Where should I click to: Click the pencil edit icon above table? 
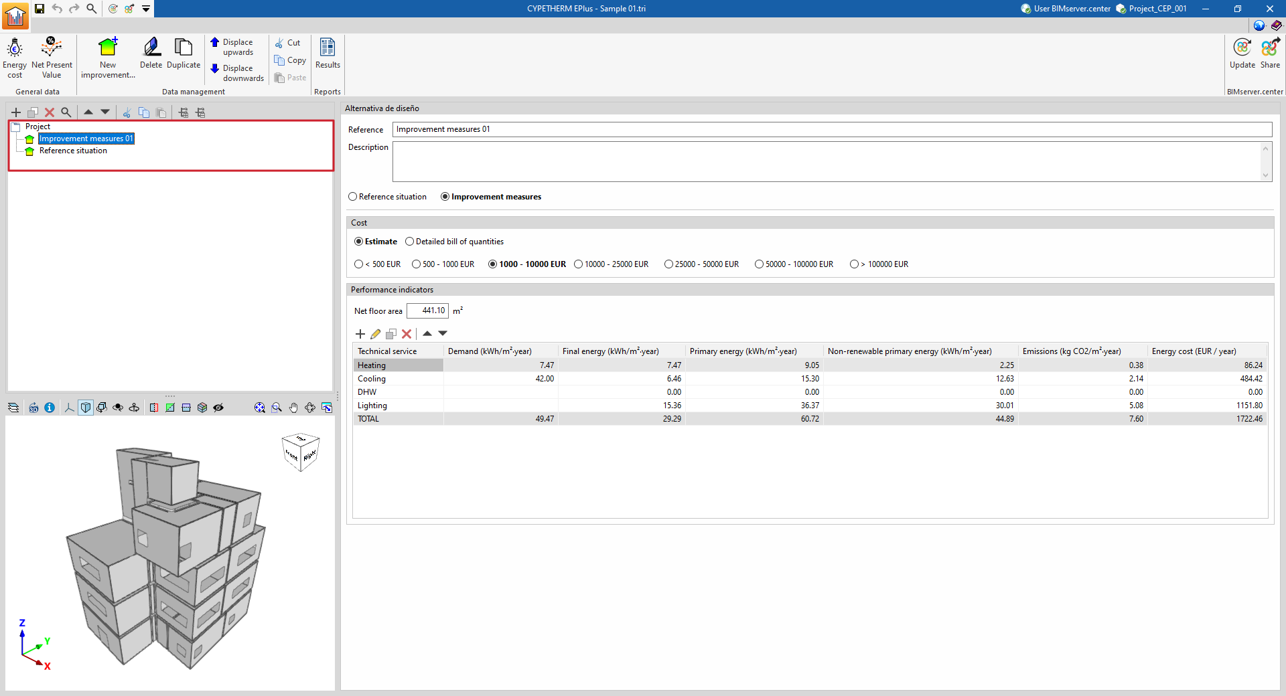pyautogui.click(x=376, y=334)
